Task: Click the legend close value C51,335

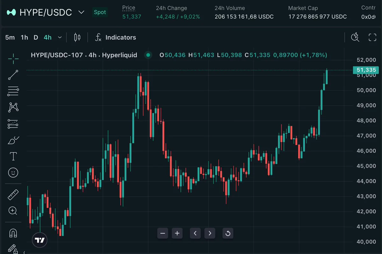Action: coord(257,55)
